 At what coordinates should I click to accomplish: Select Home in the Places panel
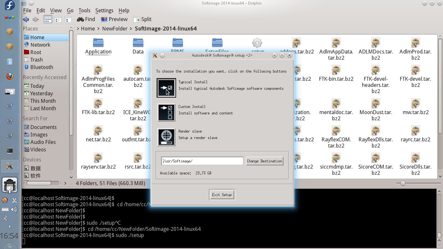tap(45, 37)
